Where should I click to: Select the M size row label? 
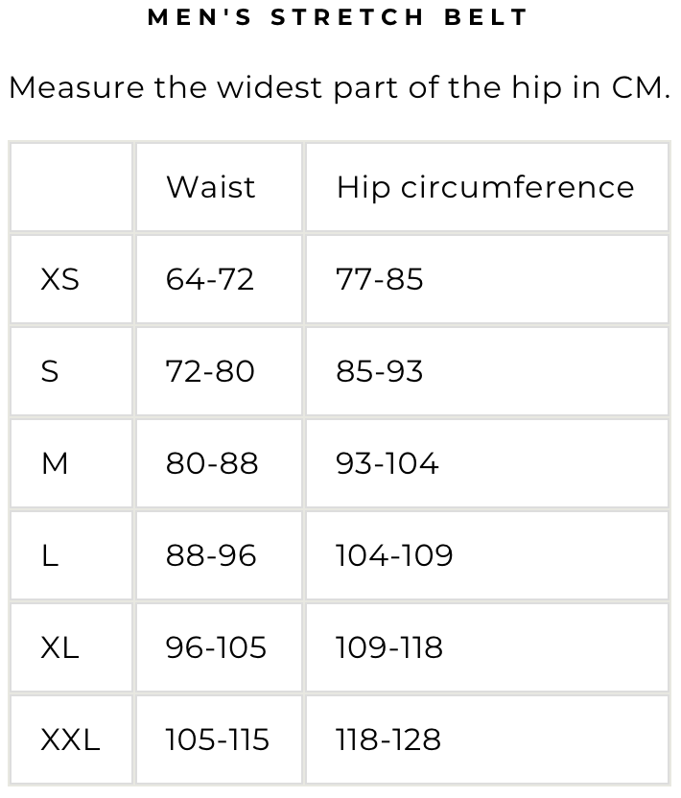55,463
